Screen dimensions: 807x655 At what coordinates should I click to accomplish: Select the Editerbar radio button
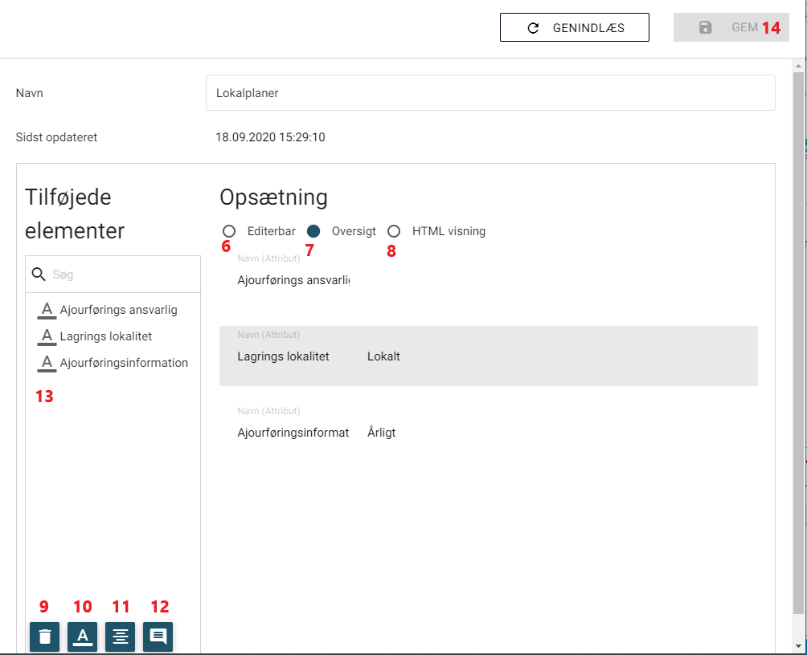(x=229, y=231)
